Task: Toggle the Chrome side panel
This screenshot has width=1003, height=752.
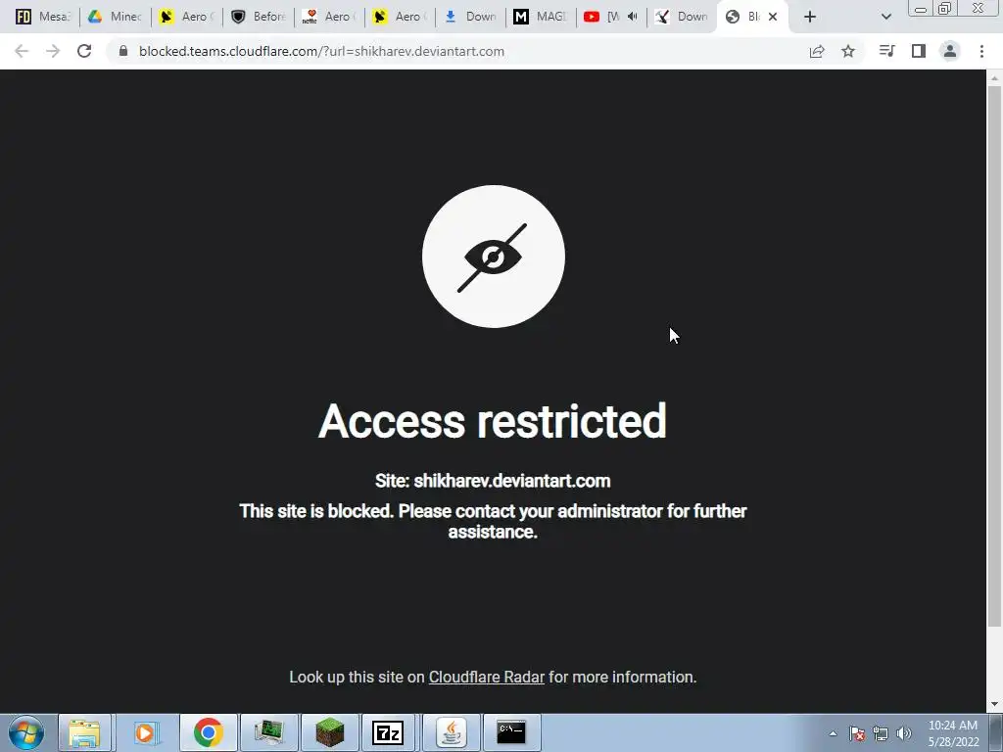Action: (x=919, y=51)
